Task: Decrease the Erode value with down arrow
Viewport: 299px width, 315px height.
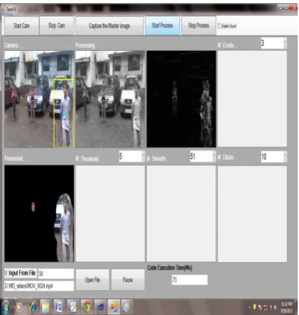Action: pos(285,46)
